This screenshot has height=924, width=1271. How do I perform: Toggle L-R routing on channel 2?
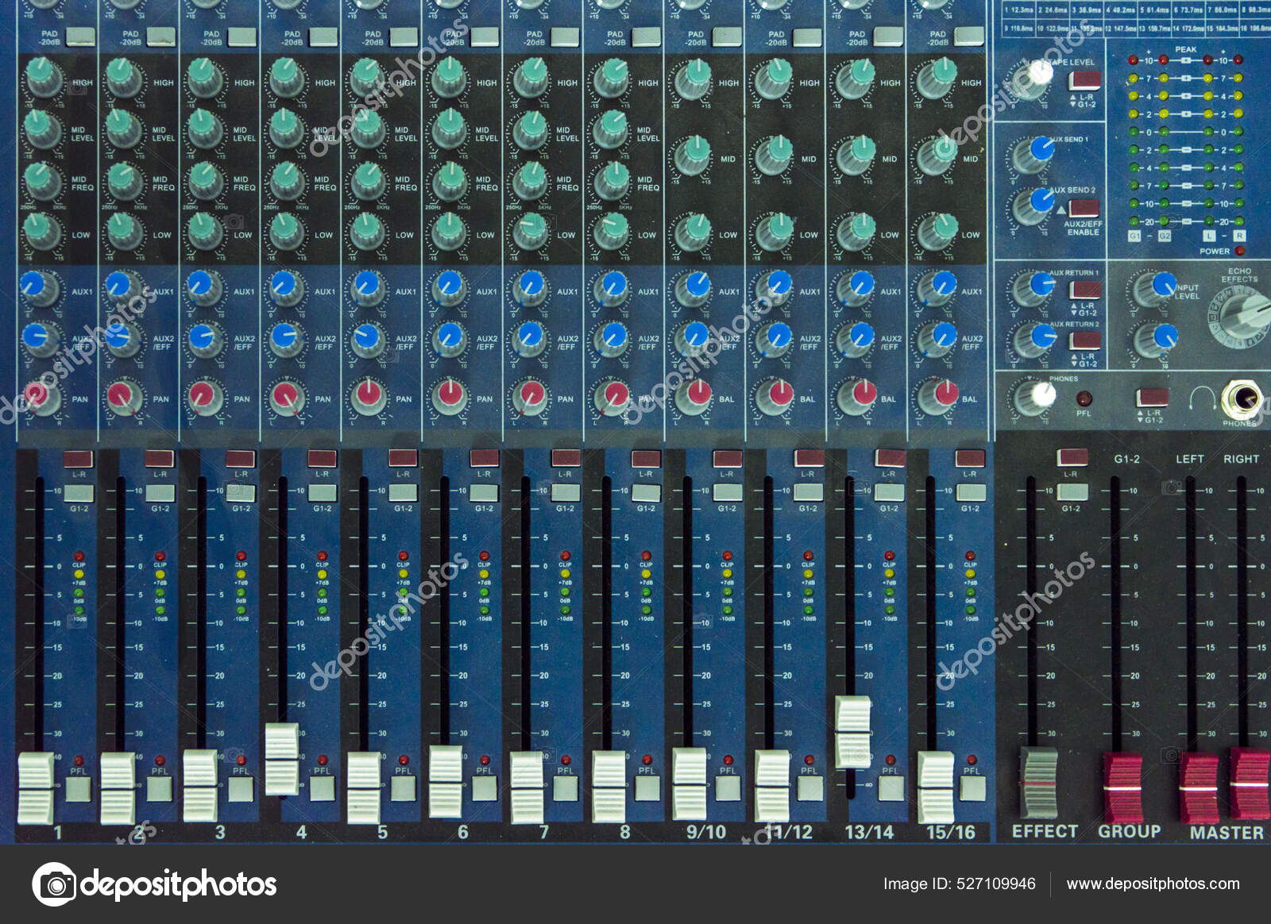coord(159,456)
